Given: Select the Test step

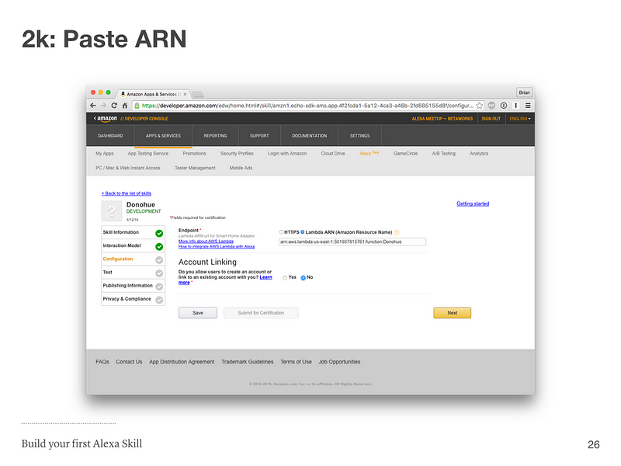Looking at the screenshot, I should point(133,273).
